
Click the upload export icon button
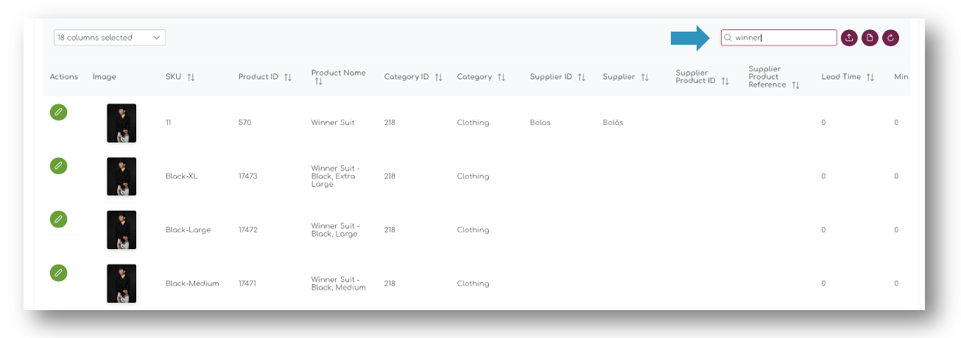click(849, 37)
